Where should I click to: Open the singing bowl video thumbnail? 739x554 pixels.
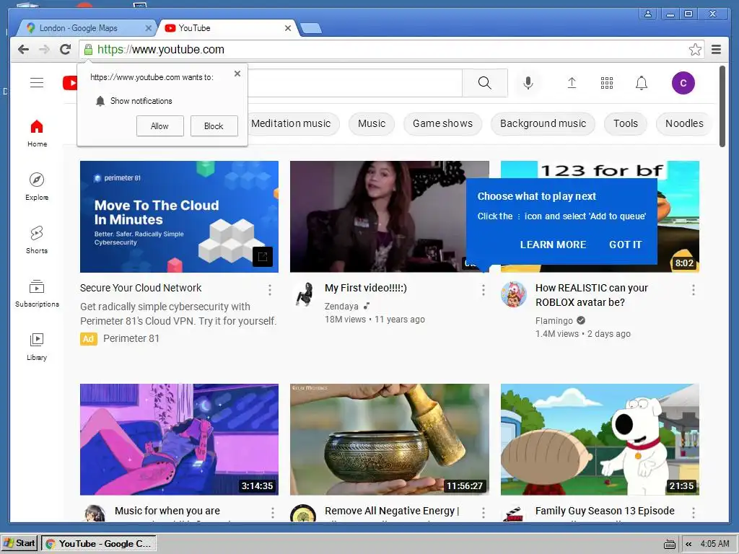pos(389,439)
